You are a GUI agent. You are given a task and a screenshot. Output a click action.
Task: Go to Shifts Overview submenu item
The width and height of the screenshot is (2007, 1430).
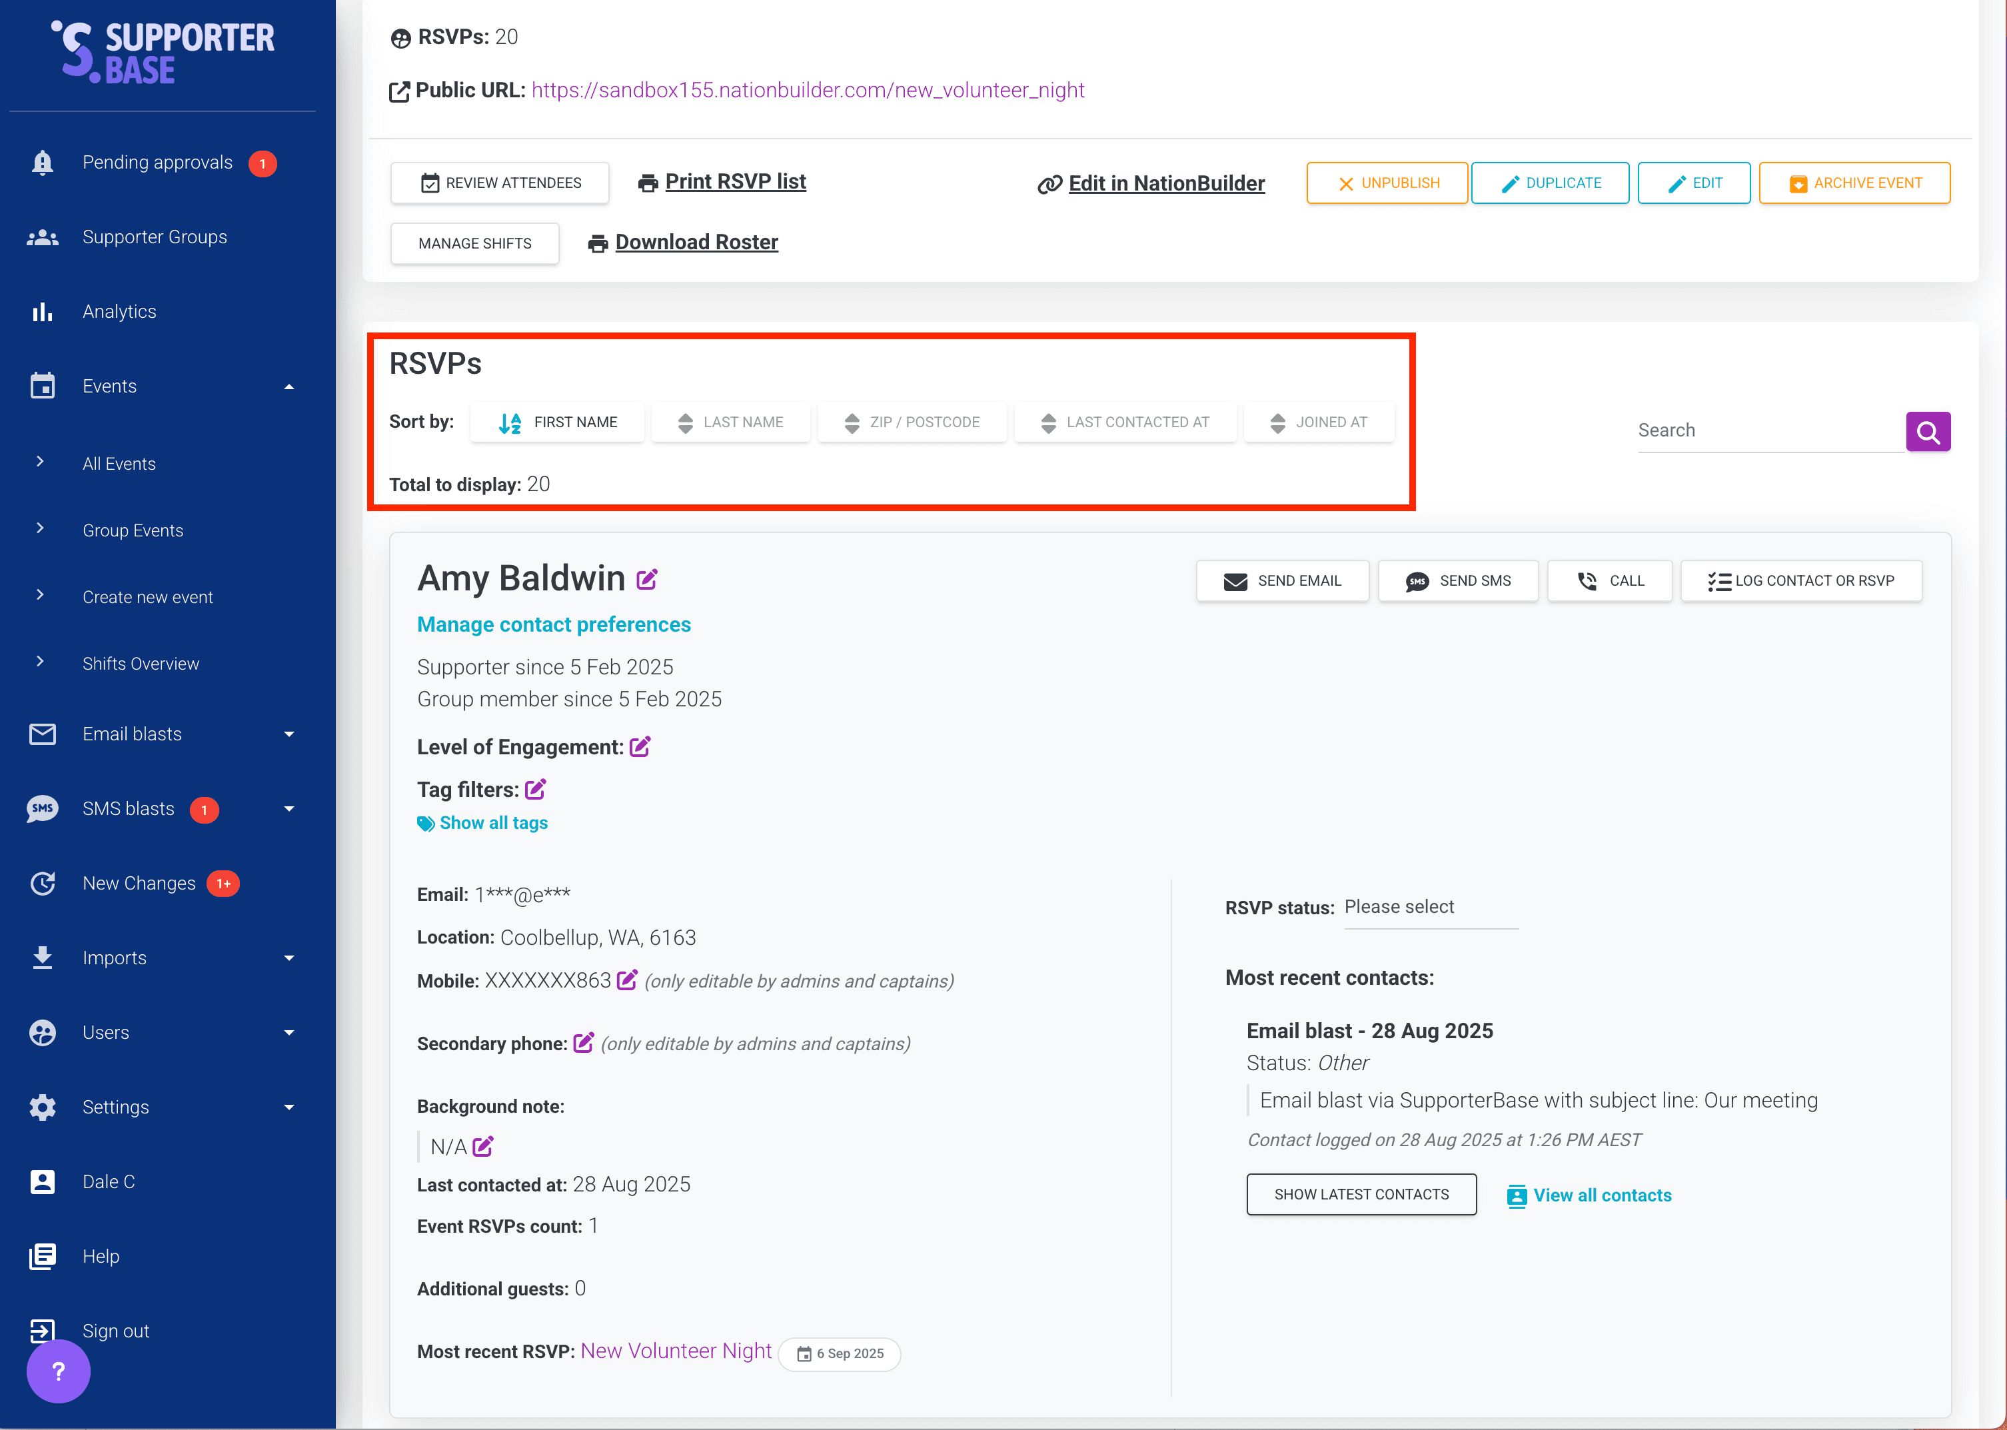(x=141, y=664)
